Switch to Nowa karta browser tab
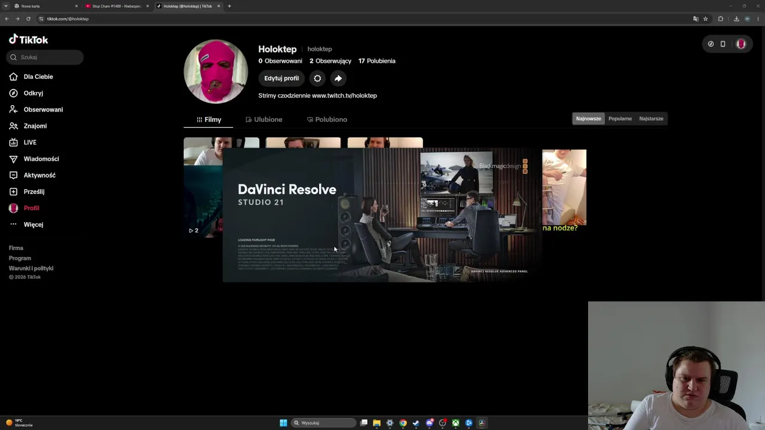This screenshot has height=430, width=765. [45, 6]
